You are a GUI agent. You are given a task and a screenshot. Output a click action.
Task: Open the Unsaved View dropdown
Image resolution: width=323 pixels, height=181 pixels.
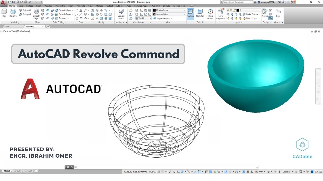pyautogui.click(x=169, y=14)
